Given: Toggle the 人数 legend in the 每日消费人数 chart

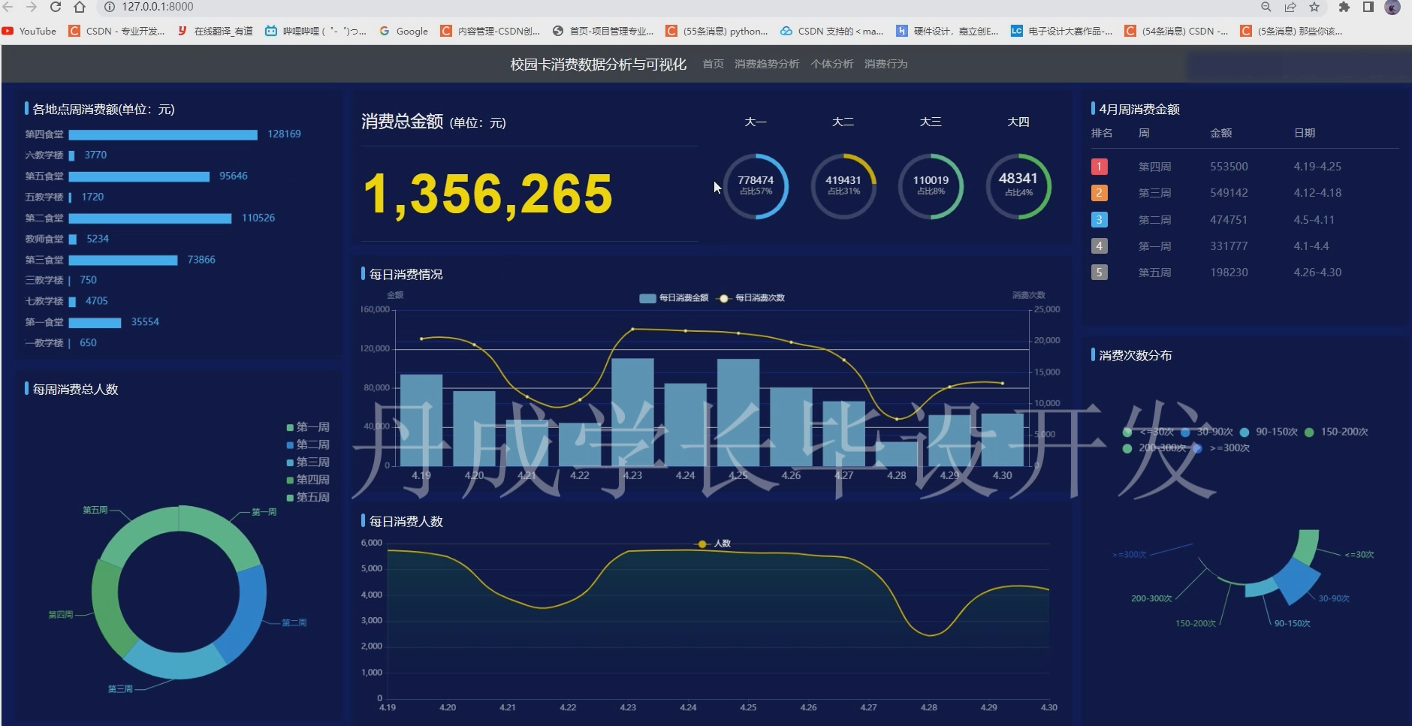Looking at the screenshot, I should click(x=714, y=544).
